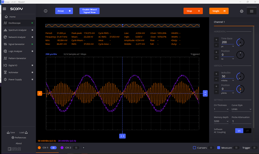Open Cursors settings menu icon
This screenshot has height=154, width=259.
click(211, 148)
